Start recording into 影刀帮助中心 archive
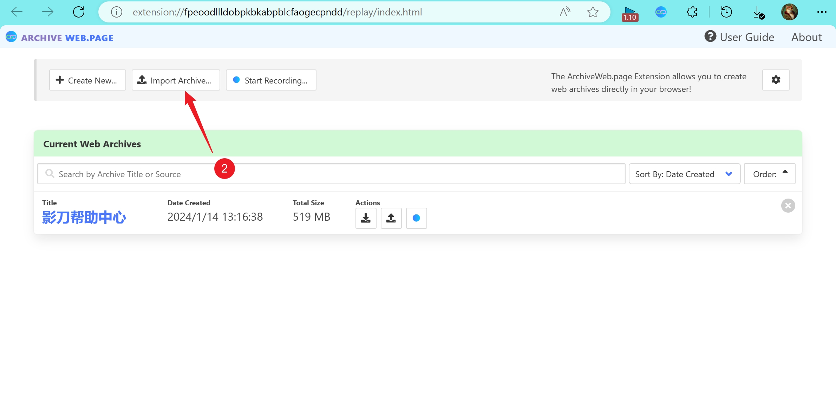The image size is (836, 414). coord(416,218)
